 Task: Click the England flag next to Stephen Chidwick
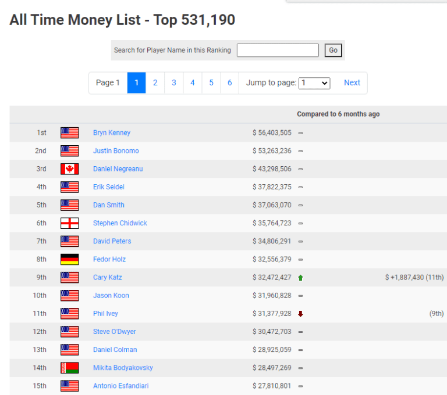pyautogui.click(x=69, y=223)
